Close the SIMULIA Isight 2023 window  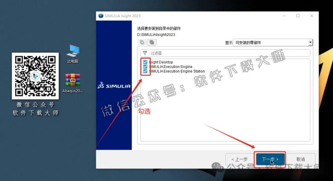[312, 16]
